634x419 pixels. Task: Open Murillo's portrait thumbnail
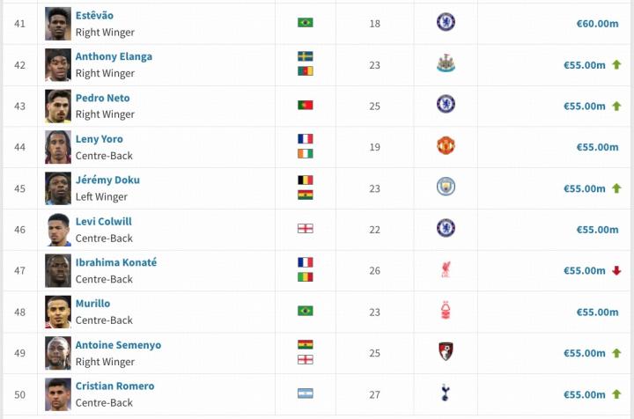click(58, 312)
